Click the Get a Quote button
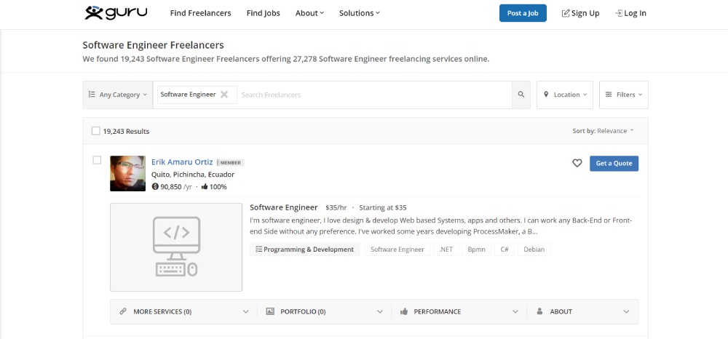Image resolution: width=728 pixels, height=339 pixels. tap(614, 163)
